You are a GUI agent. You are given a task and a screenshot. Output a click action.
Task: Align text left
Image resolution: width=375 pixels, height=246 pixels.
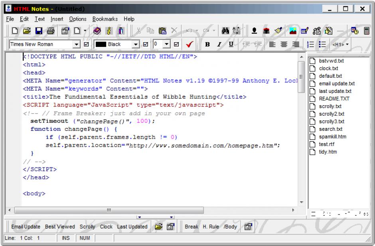tap(272, 44)
